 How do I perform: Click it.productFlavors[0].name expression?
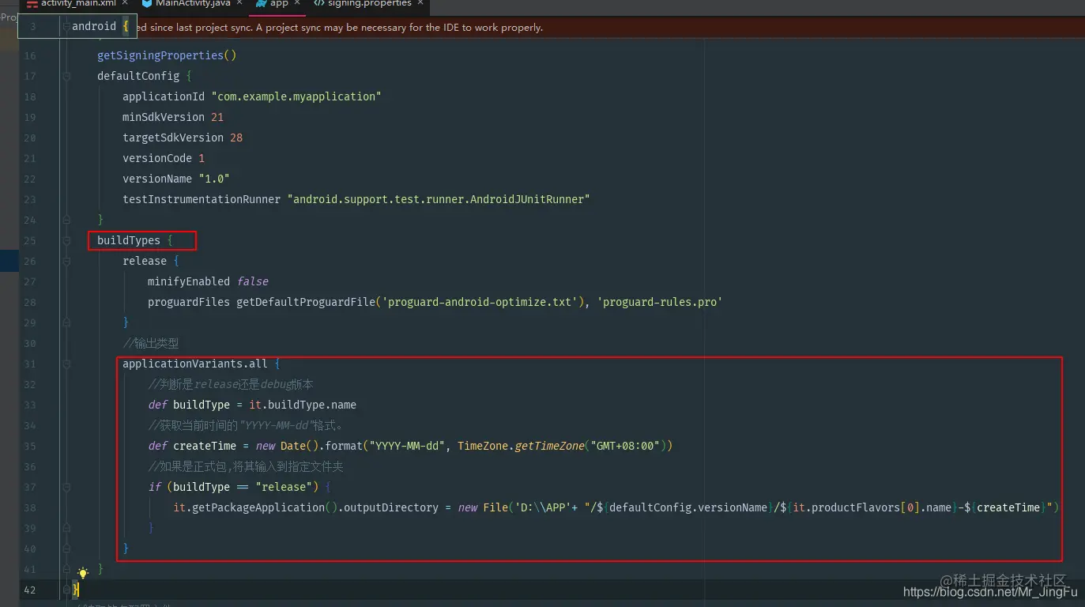point(872,507)
